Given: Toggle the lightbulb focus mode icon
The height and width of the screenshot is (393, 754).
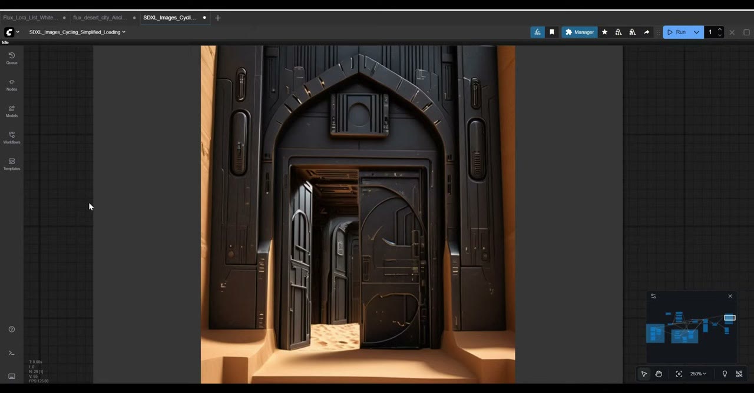Looking at the screenshot, I should click(725, 374).
